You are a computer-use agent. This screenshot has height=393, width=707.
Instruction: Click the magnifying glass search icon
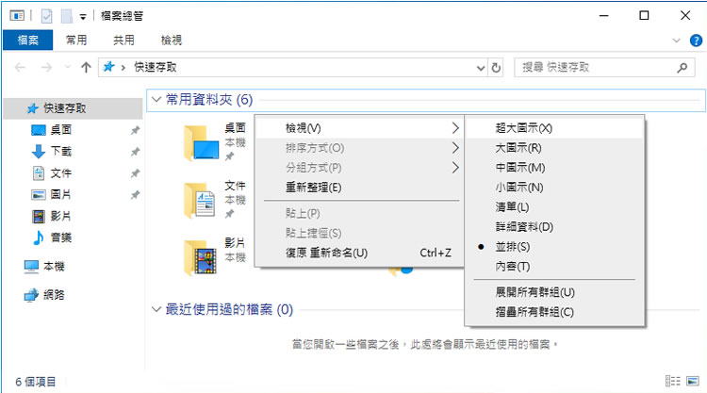point(682,68)
